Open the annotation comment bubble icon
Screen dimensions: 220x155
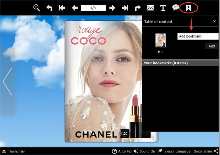coord(176,8)
